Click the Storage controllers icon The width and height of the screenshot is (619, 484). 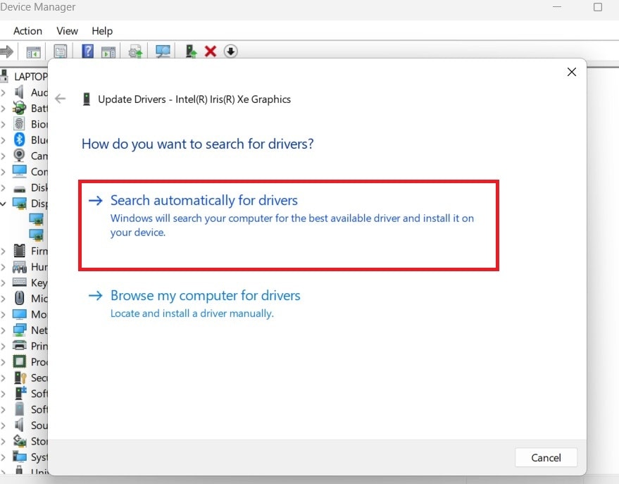point(20,440)
